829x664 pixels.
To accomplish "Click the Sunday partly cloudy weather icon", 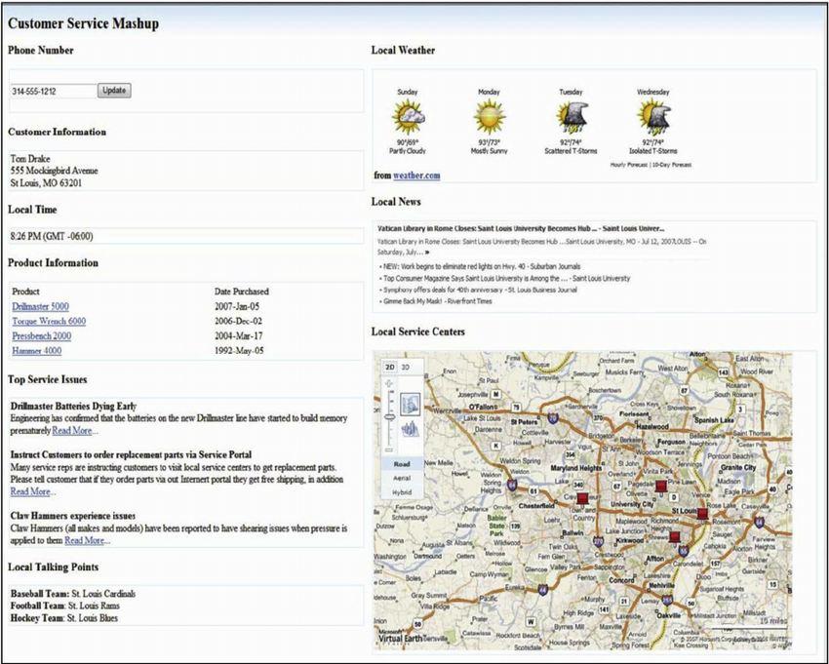I will tap(408, 117).
